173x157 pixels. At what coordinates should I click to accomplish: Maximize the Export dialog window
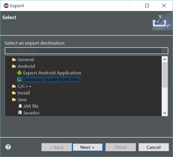click(x=147, y=6)
